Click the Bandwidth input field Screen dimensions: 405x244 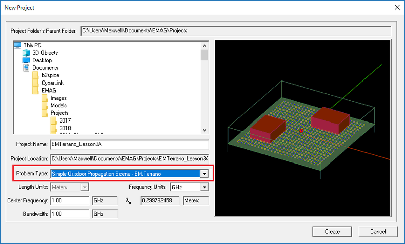click(x=69, y=214)
